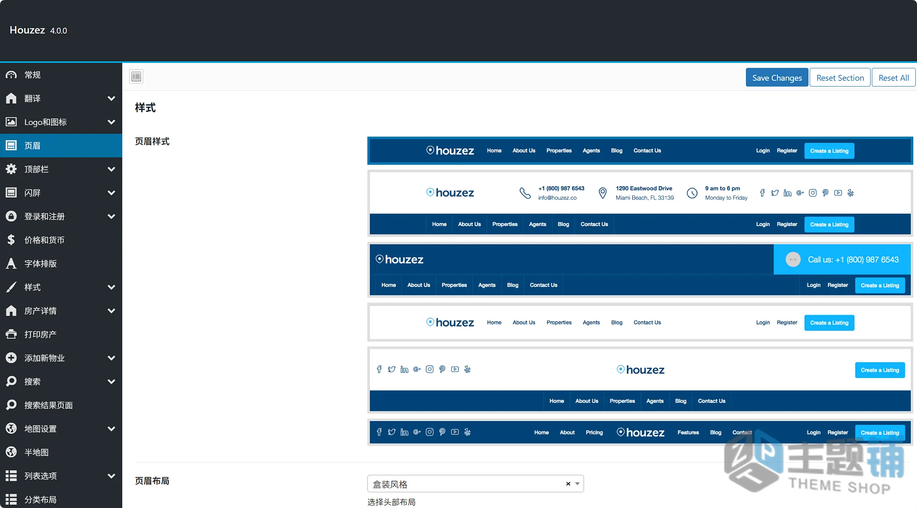Open the 页眉 settings section
Image resolution: width=917 pixels, height=508 pixels.
pos(61,146)
